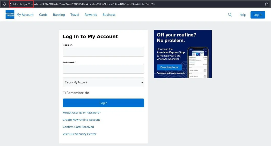Viewport: 271px width, 146px height.
Task: Open the Business menu
Action: (x=109, y=15)
